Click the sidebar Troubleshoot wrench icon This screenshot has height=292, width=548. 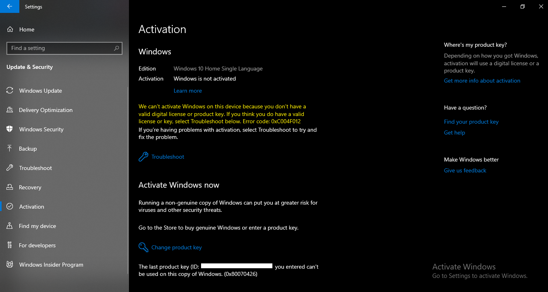[10, 168]
